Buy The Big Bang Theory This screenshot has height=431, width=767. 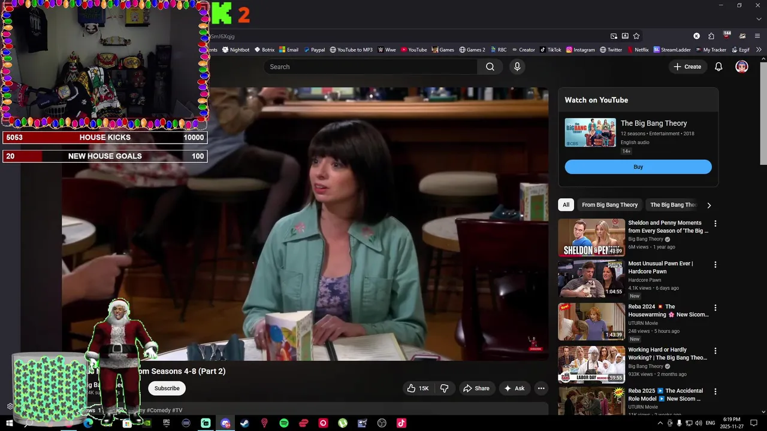tap(638, 167)
